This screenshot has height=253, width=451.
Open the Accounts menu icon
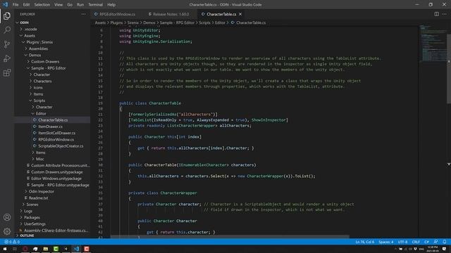7,217
